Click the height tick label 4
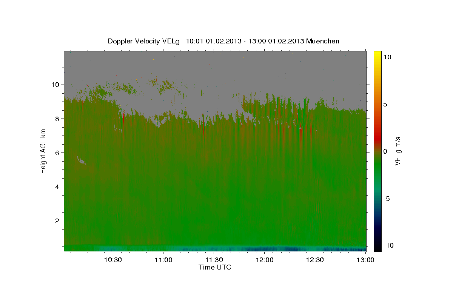 pos(57,187)
